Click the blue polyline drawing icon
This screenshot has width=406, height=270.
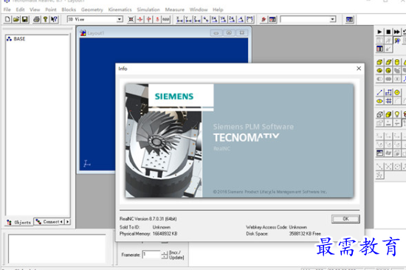(388, 92)
